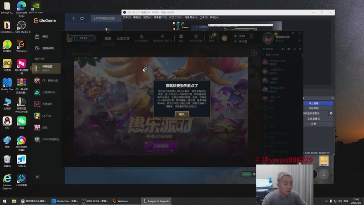
Task: Confirm the 确认 button in the warning dialog
Action: point(182,114)
